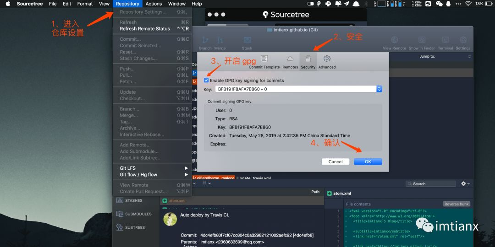The image size is (495, 247).
Task: Click the Branch toolbar icon
Action: (x=205, y=40)
